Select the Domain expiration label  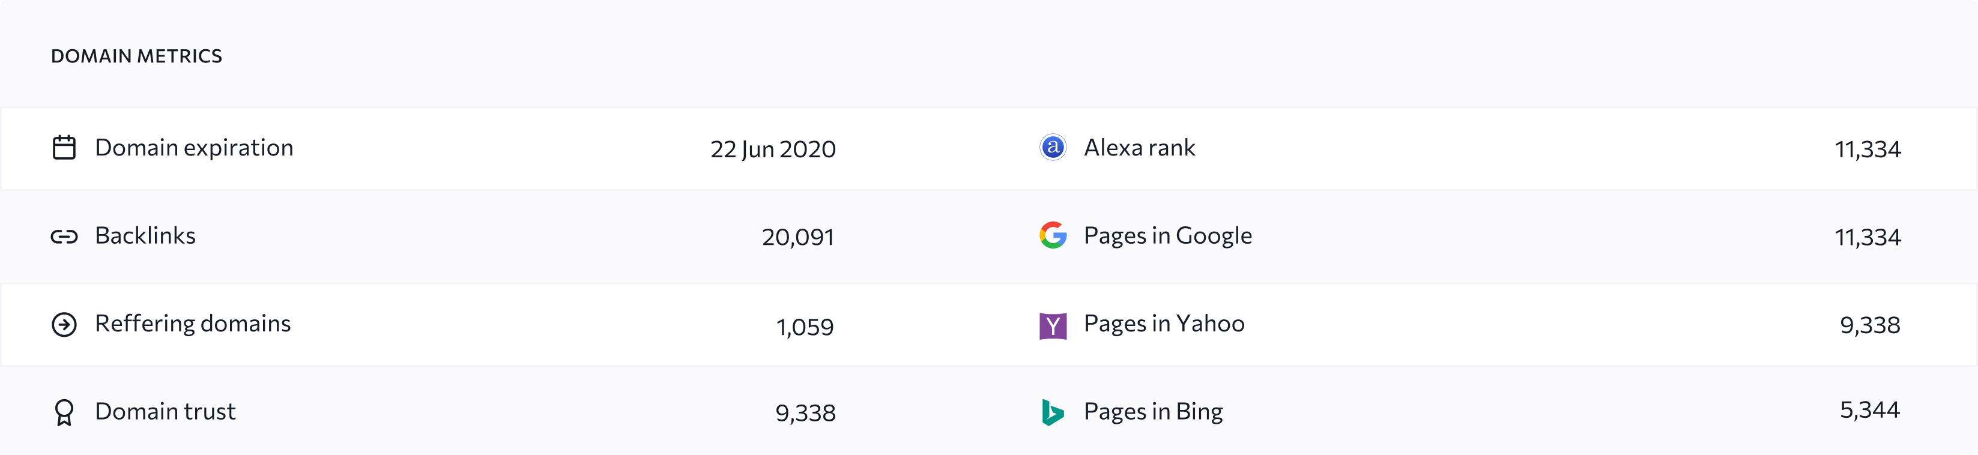point(195,147)
